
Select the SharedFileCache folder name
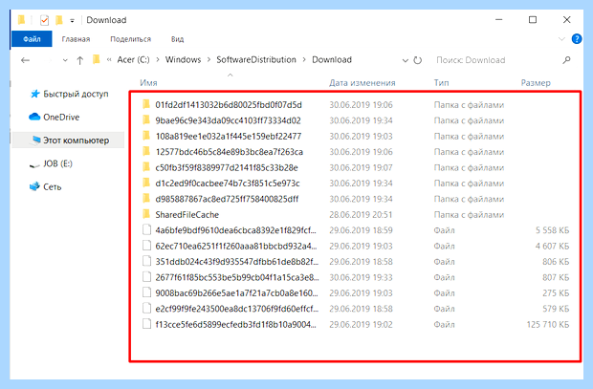point(187,215)
